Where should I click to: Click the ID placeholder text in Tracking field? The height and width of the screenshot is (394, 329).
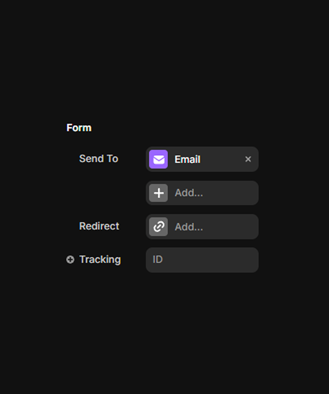158,260
